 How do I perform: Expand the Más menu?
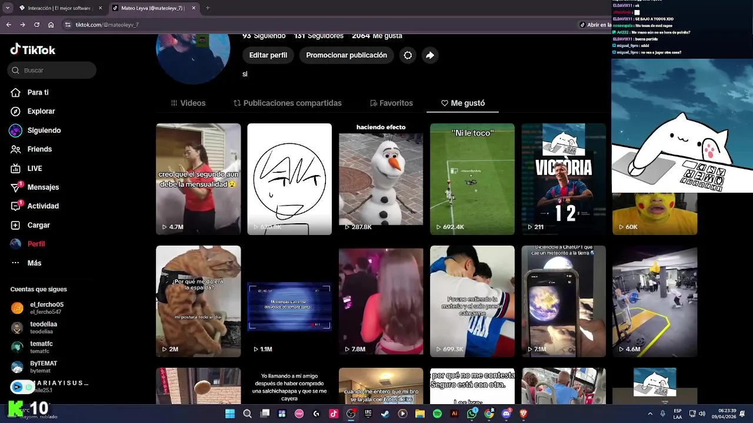point(34,263)
